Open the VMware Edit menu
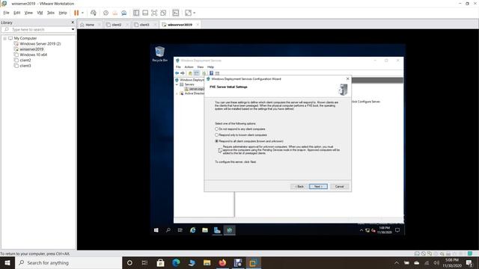The image size is (479, 269). (x=16, y=13)
